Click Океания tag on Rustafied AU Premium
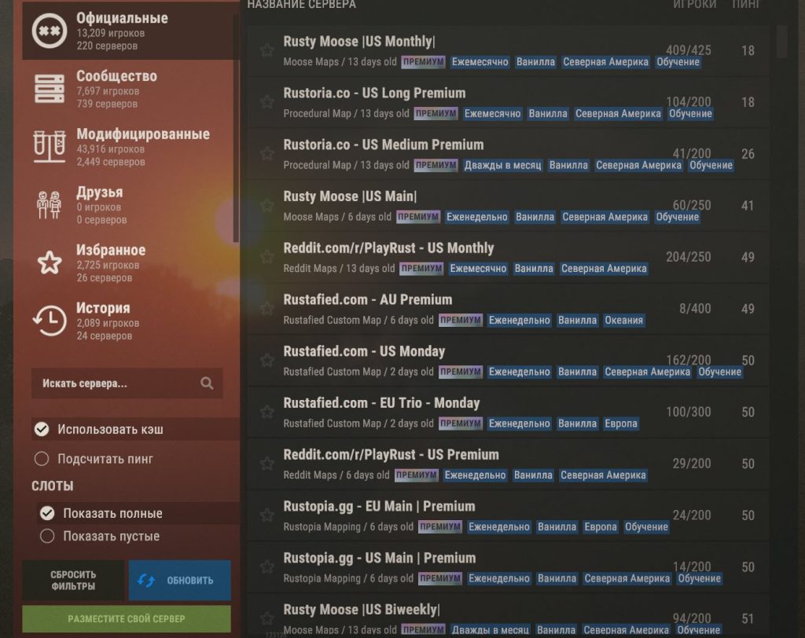This screenshot has height=638, width=805. point(623,321)
